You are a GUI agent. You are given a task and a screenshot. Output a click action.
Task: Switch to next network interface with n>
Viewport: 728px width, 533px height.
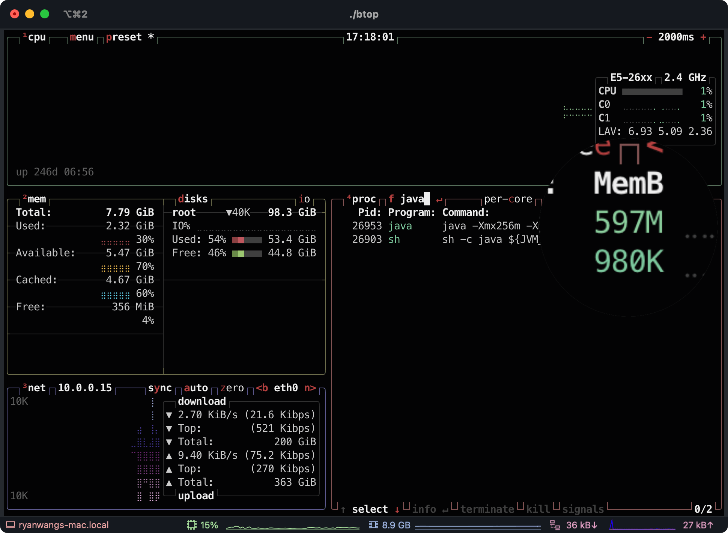point(310,388)
